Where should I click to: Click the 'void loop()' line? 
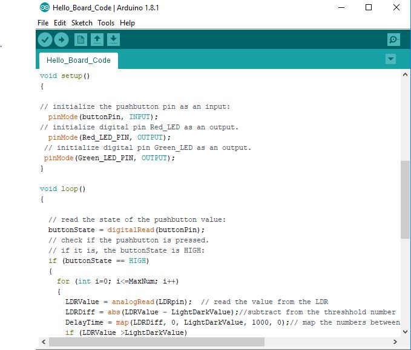[x=62, y=189]
